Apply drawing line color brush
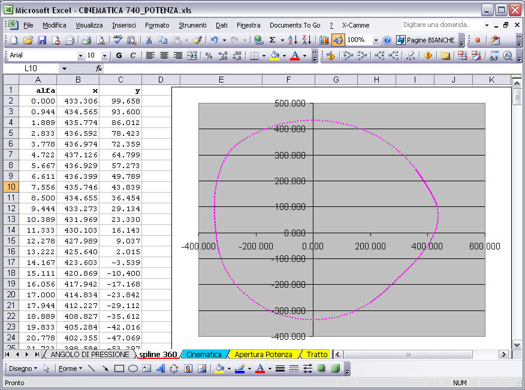 (240, 368)
